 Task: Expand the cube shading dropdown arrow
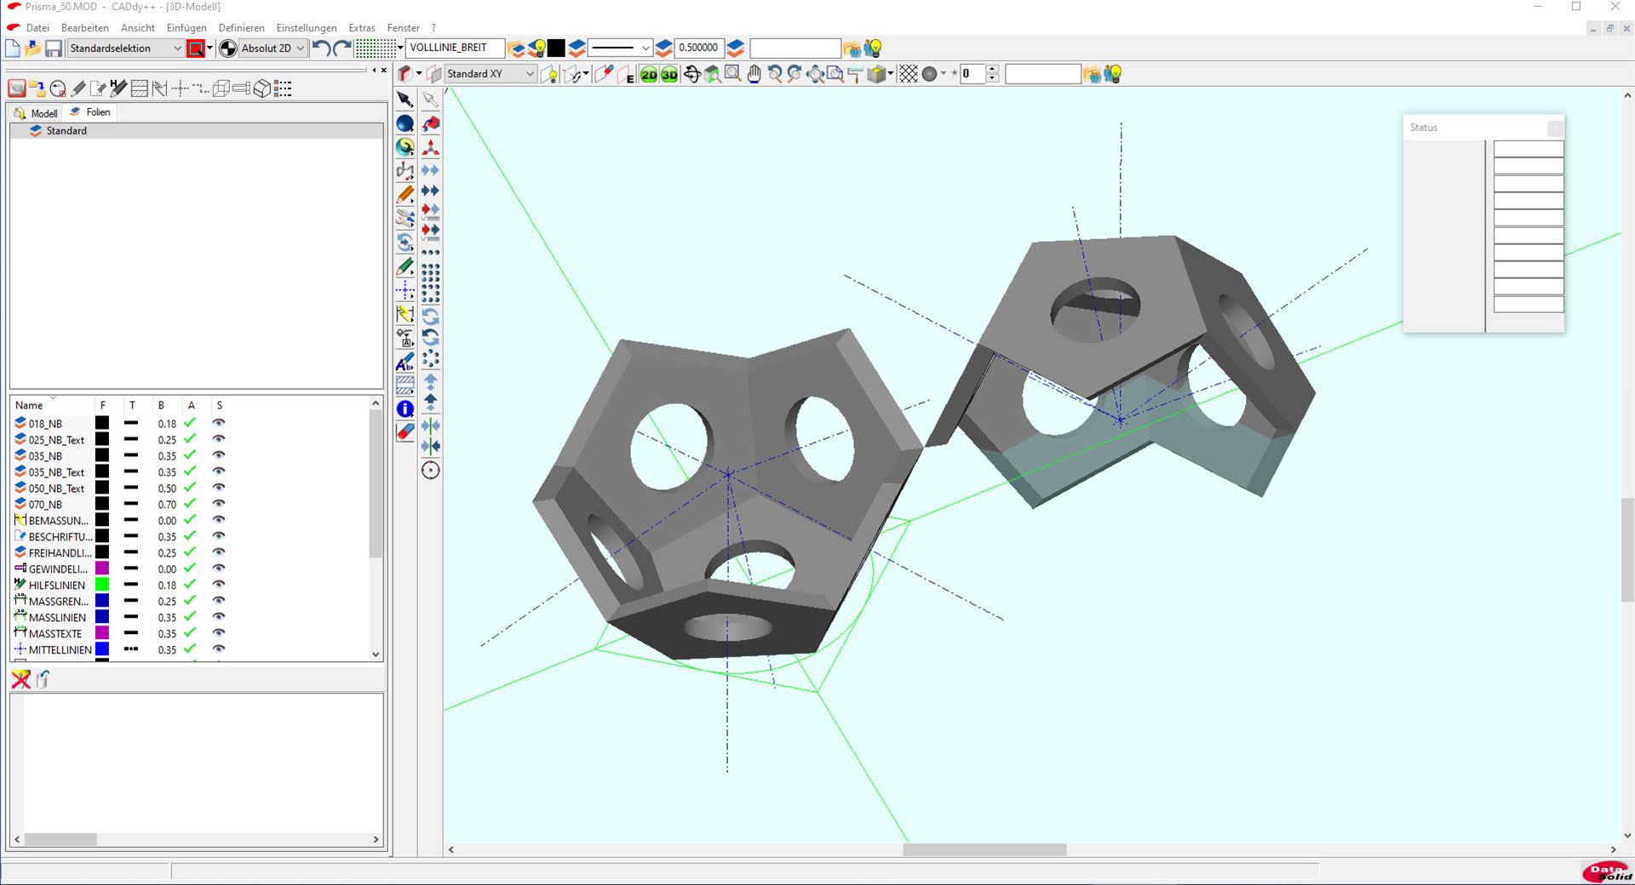pyautogui.click(x=891, y=74)
